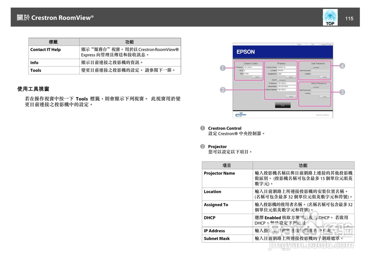377x266 pixels.
Task: Click Send under the Admin Password fields
Action: (325, 97)
